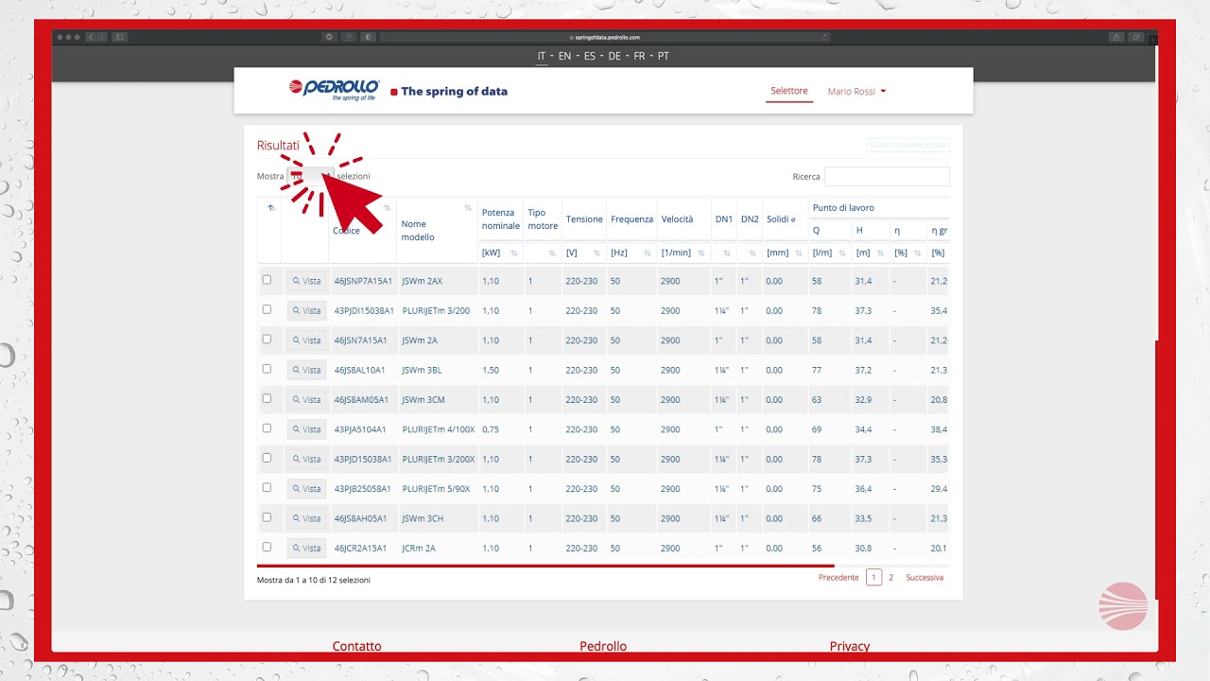Image resolution: width=1210 pixels, height=681 pixels.
Task: Click the Pedrollo logo
Action: click(x=334, y=91)
